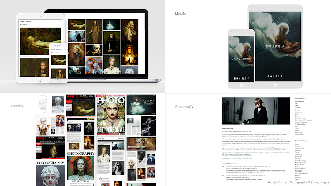Open the glowing candle portrait in the laptop gallery
Viewport: 331px width, 186px height.
click(130, 54)
